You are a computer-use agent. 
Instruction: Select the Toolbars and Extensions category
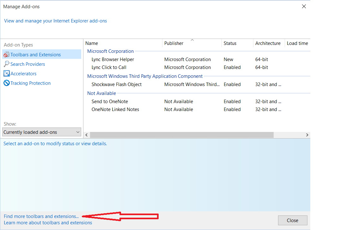tap(42, 54)
